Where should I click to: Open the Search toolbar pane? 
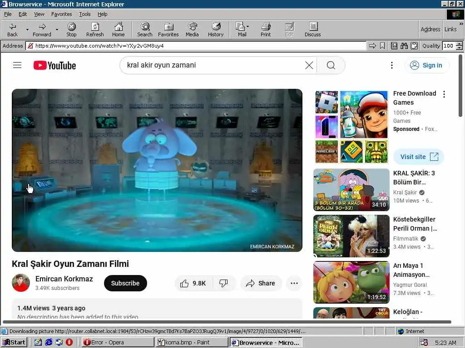pos(145,29)
